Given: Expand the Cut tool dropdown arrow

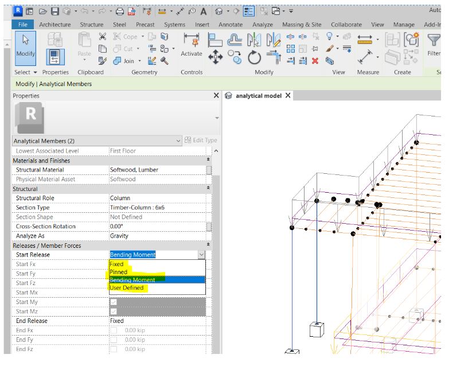Looking at the screenshot, I should click(x=138, y=49).
